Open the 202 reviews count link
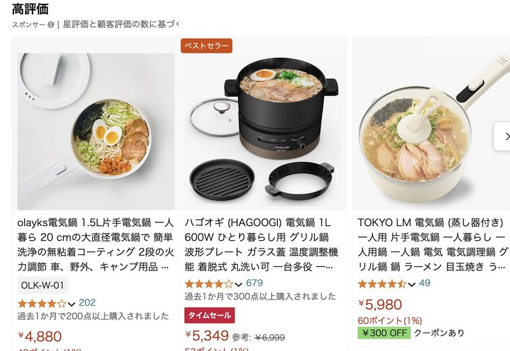Image resolution: width=510 pixels, height=351 pixels. [x=87, y=303]
